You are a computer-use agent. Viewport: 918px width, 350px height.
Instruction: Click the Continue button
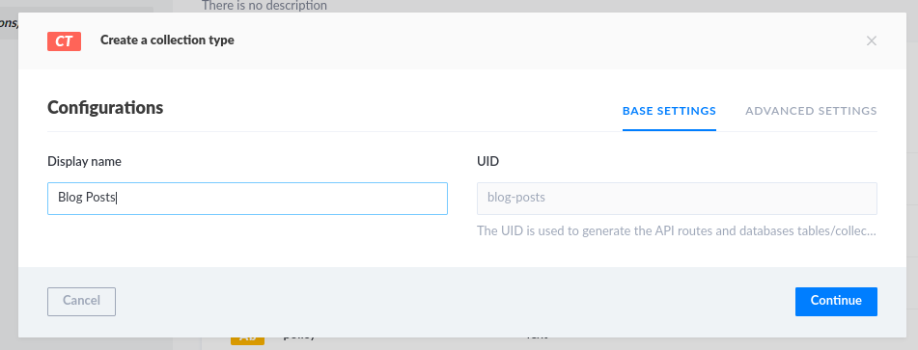click(x=836, y=301)
